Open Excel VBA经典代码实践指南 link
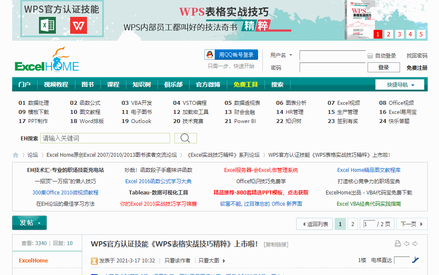439x275 pixels. (369, 204)
